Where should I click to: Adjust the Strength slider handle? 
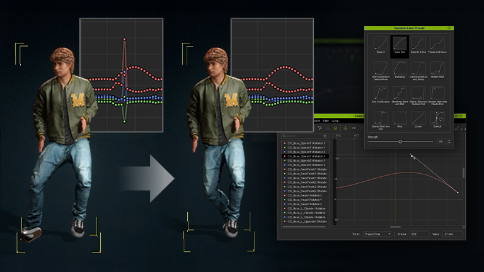(400, 142)
